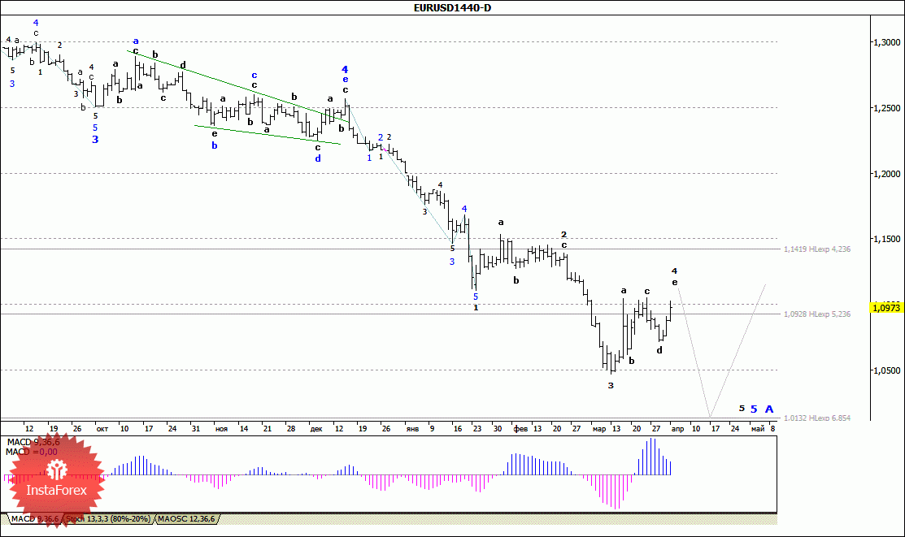Click the blue wave label A

click(x=768, y=409)
